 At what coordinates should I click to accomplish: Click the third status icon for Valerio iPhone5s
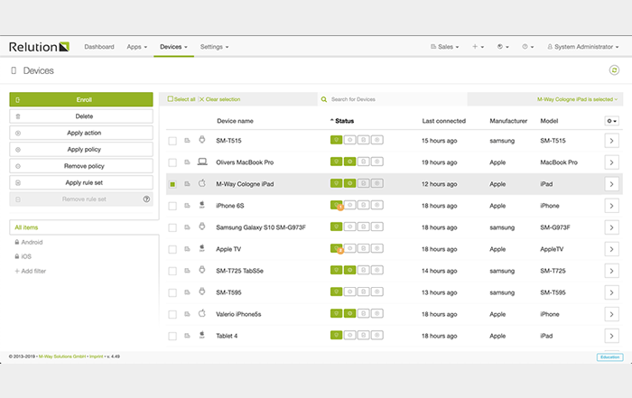point(363,313)
